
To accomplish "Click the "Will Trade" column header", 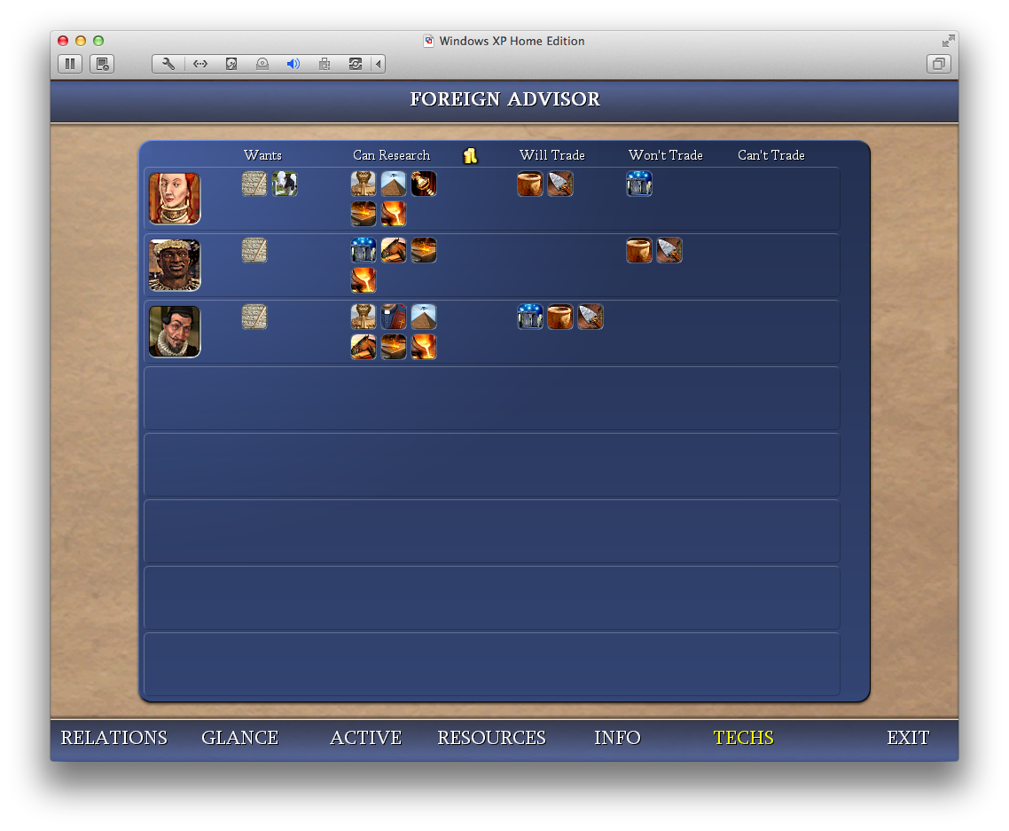I will [552, 155].
